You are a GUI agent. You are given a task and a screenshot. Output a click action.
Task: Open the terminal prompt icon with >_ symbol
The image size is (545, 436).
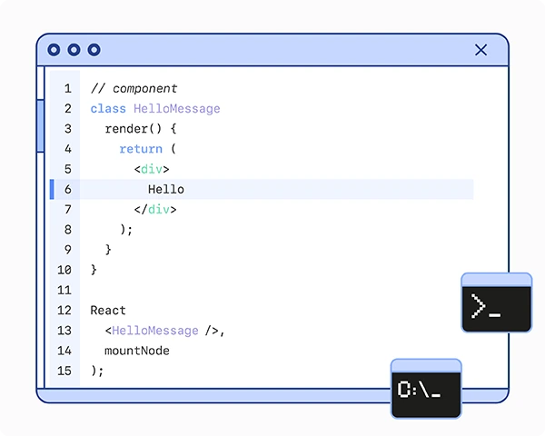pyautogui.click(x=496, y=302)
